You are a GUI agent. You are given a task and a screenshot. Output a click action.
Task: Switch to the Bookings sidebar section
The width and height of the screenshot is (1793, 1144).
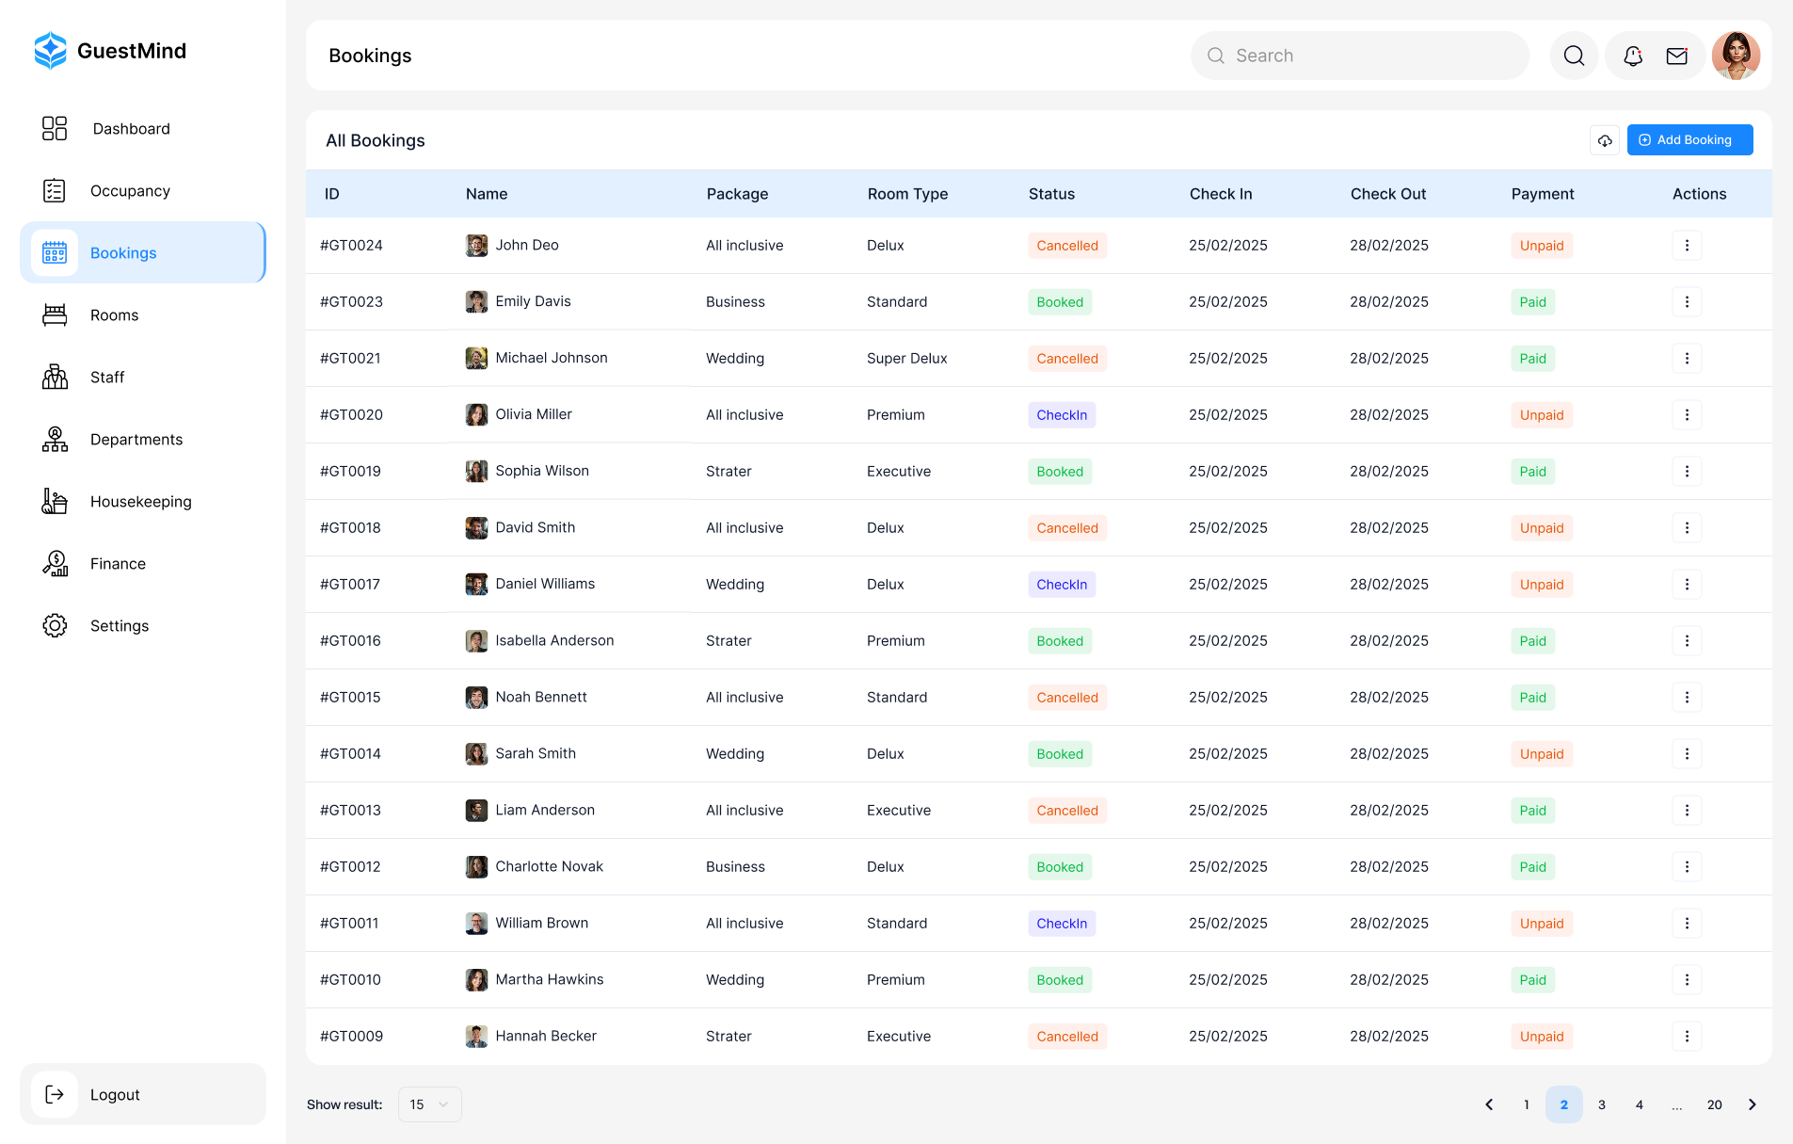(122, 252)
